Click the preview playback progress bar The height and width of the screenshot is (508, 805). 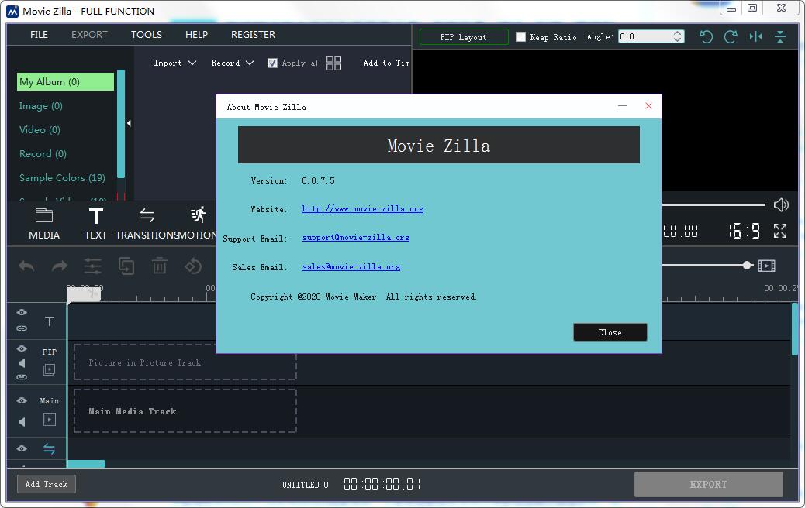(x=713, y=205)
